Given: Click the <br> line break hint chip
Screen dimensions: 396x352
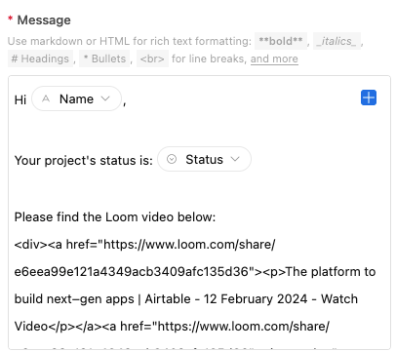Looking at the screenshot, I should pos(152,59).
